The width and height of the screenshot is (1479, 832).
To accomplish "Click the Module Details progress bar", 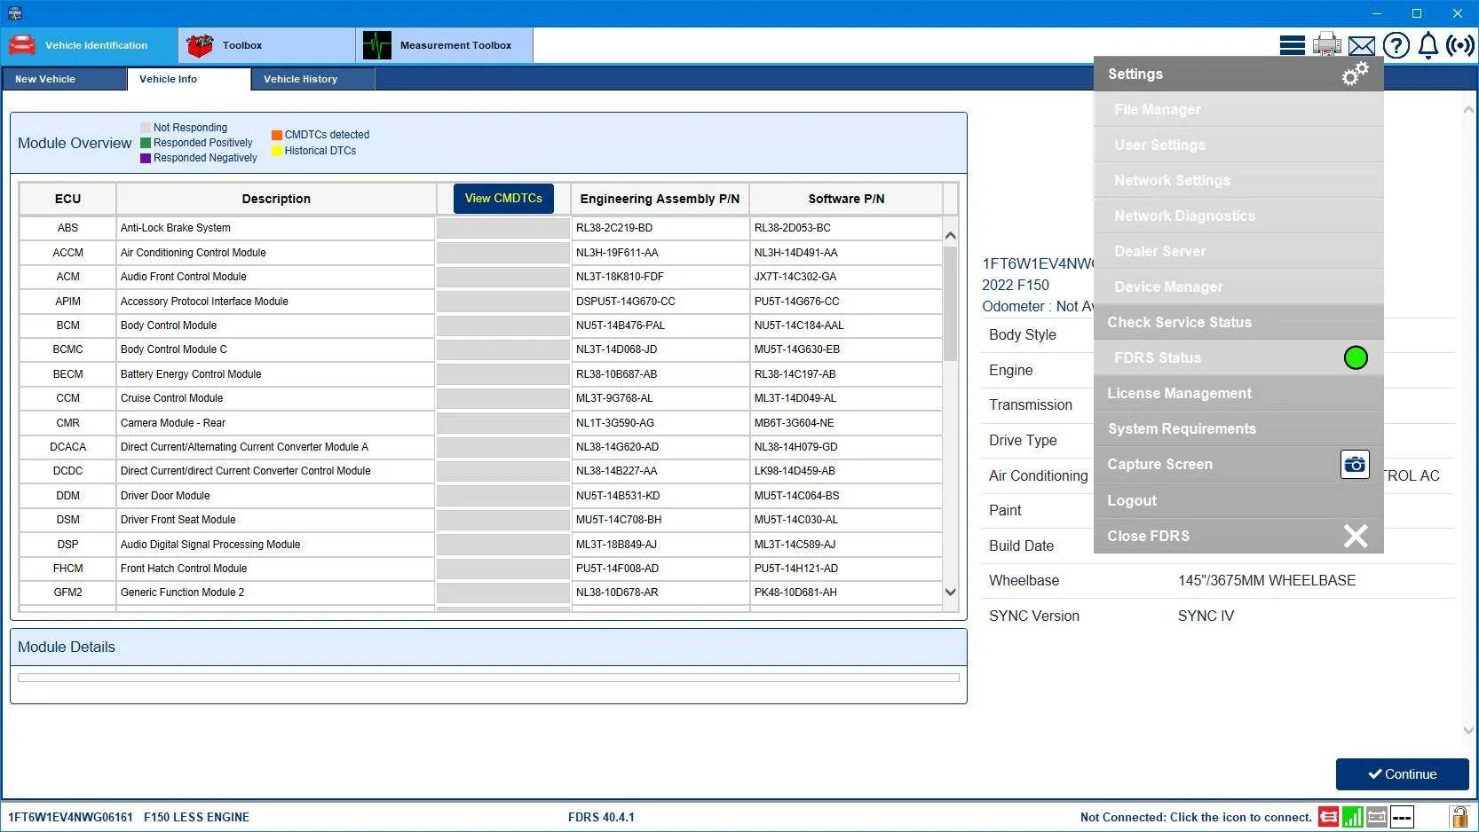I will point(488,678).
